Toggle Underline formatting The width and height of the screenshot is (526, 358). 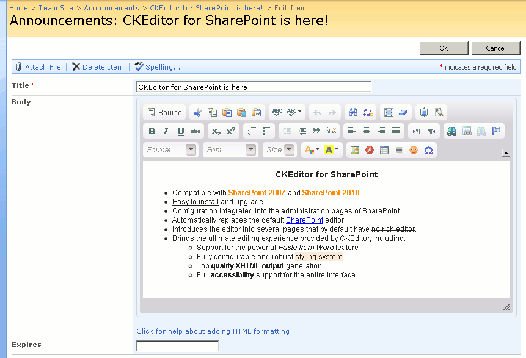pyautogui.click(x=181, y=131)
